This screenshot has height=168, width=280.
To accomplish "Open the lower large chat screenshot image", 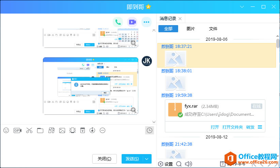I will click(91, 86).
